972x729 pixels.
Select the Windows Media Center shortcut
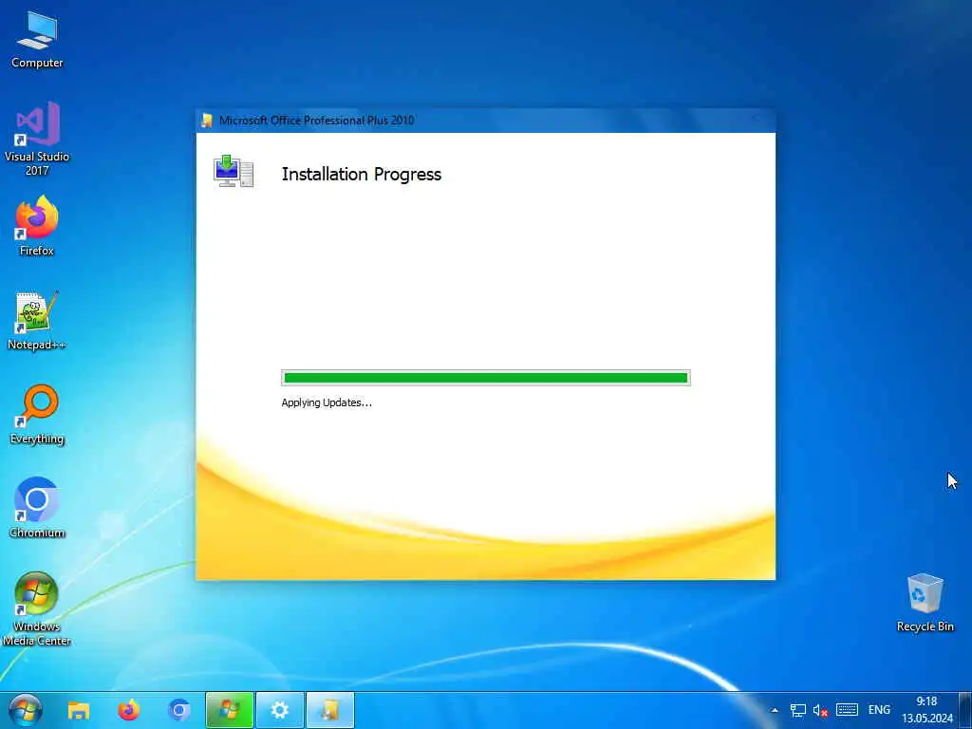(37, 608)
